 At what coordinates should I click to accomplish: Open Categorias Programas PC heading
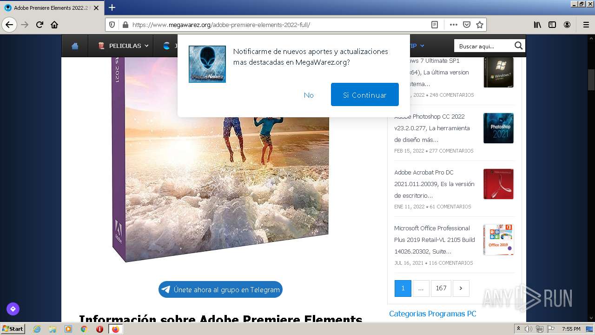[x=433, y=314]
